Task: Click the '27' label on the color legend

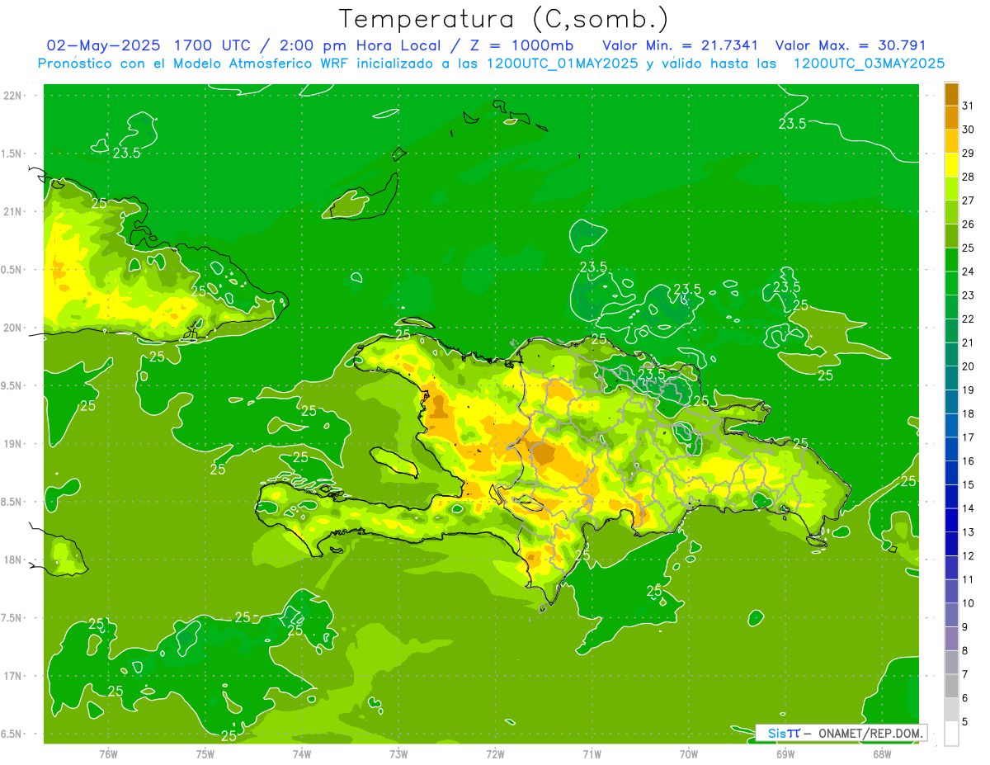Action: [x=968, y=201]
